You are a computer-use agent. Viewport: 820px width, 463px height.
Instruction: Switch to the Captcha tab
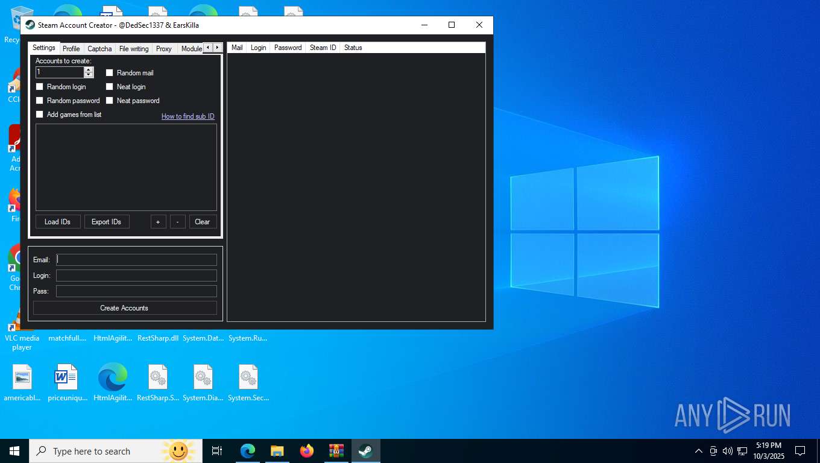(99, 49)
